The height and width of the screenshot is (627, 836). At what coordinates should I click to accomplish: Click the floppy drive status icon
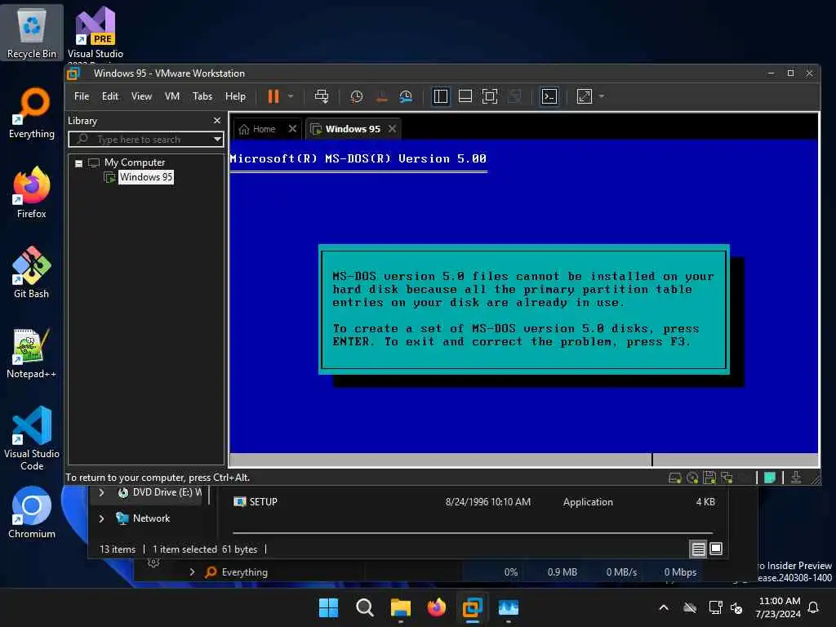(709, 478)
